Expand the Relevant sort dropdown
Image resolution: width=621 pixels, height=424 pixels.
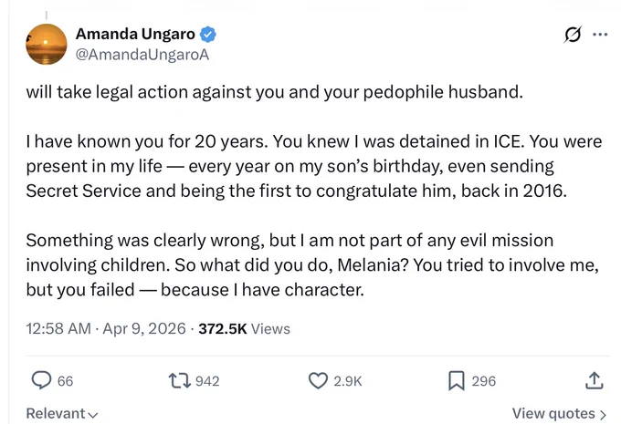62,413
